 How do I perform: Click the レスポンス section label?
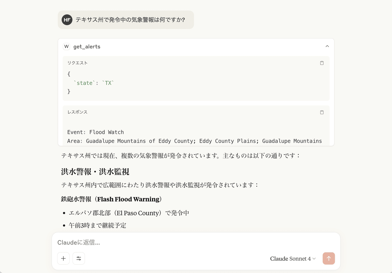coord(78,112)
